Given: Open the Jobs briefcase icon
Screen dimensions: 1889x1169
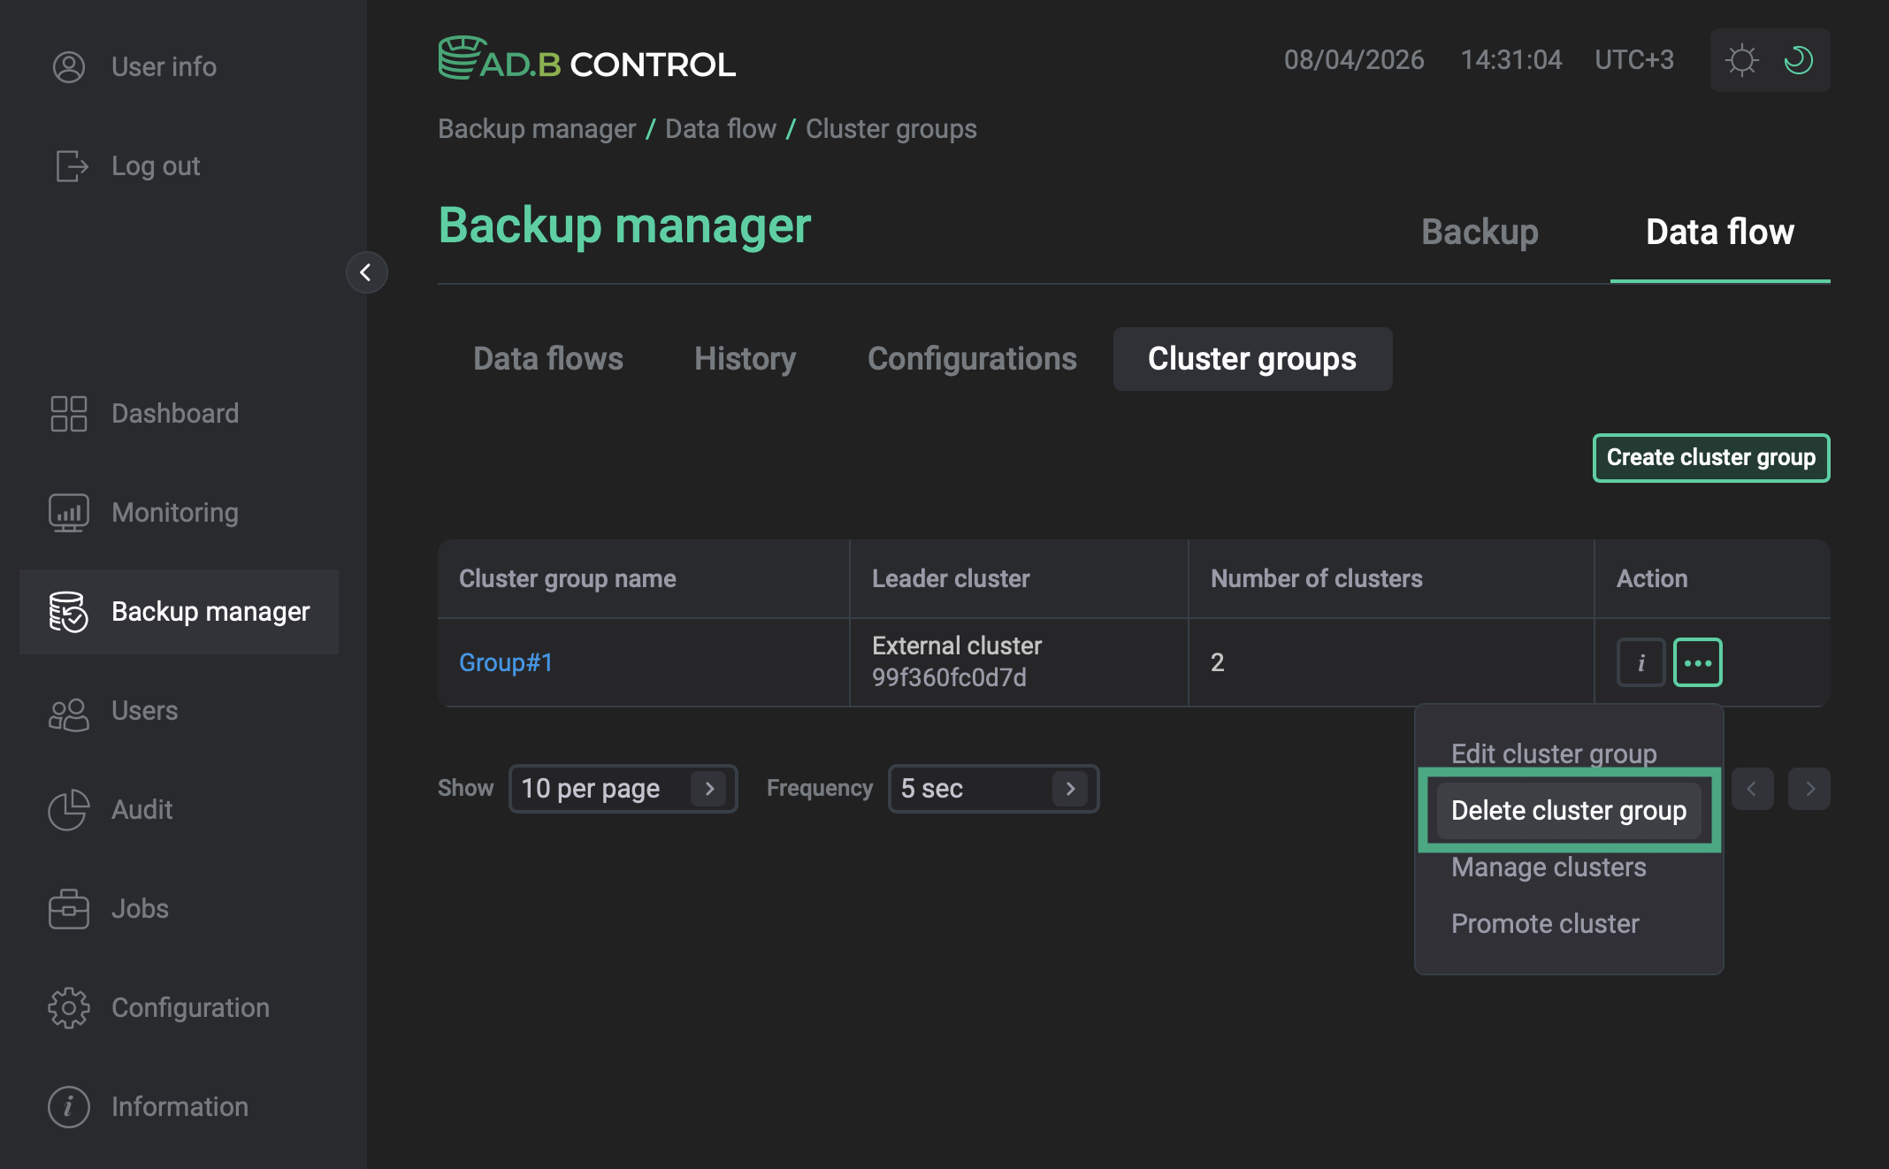Looking at the screenshot, I should (69, 909).
